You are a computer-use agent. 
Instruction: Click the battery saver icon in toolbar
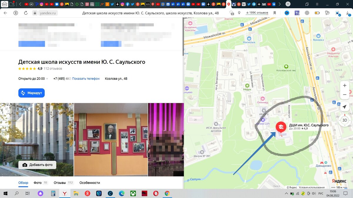(317, 13)
